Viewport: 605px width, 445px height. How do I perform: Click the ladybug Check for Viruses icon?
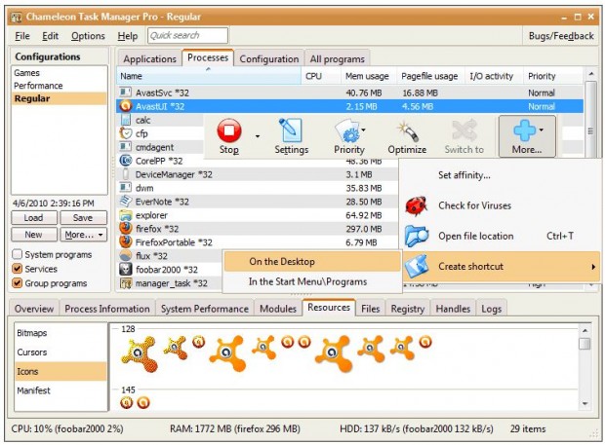click(x=416, y=205)
